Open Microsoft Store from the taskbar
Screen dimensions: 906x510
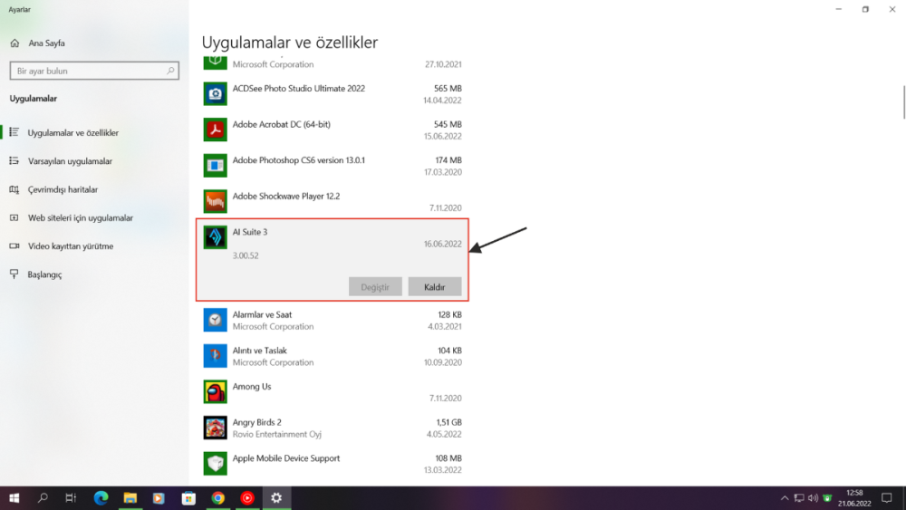(188, 498)
